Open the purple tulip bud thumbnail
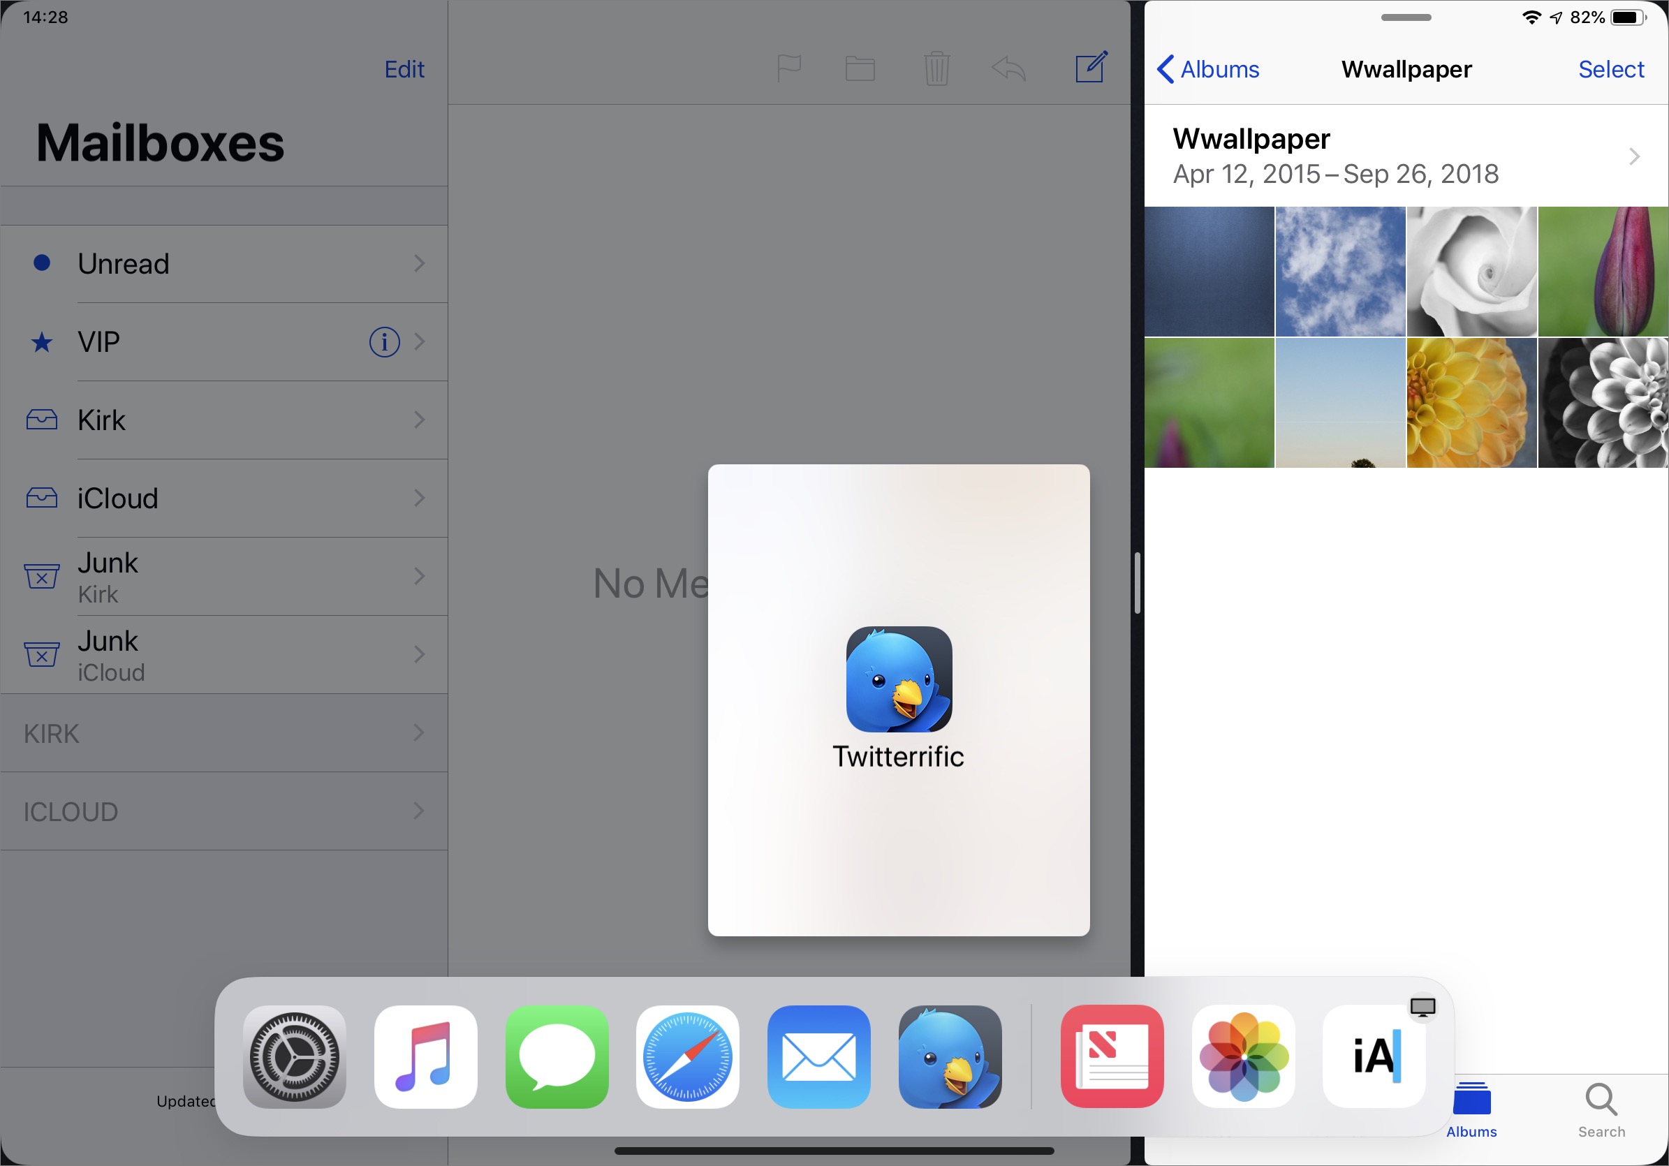Image resolution: width=1669 pixels, height=1166 pixels. 1603,271
